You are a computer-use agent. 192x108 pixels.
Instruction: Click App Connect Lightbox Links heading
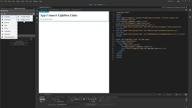pyautogui.click(x=59, y=15)
